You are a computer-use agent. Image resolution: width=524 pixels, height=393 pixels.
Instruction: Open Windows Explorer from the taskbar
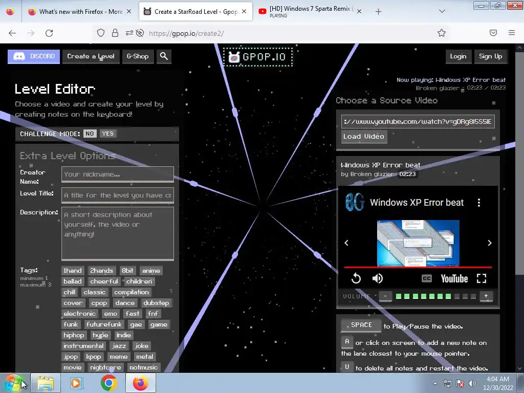46,383
